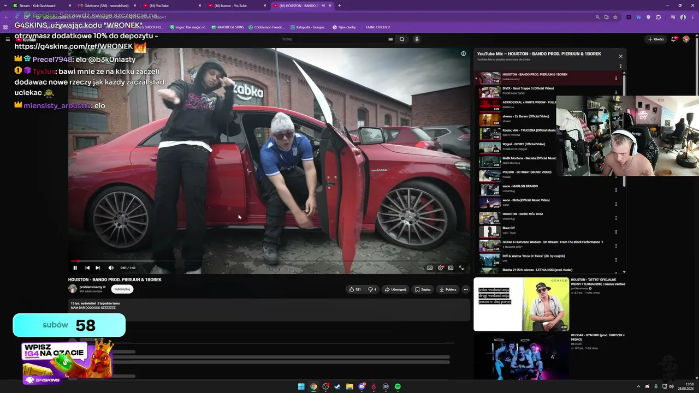Download video with Pobierz button
The image size is (699, 393).
(448, 289)
